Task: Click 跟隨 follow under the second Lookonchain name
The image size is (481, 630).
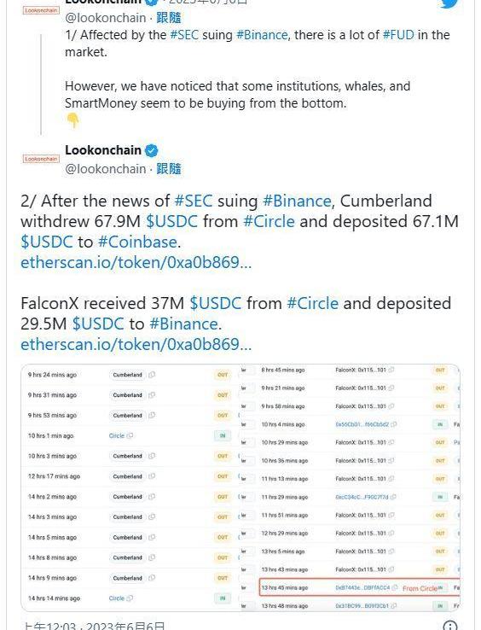Action: click(169, 169)
